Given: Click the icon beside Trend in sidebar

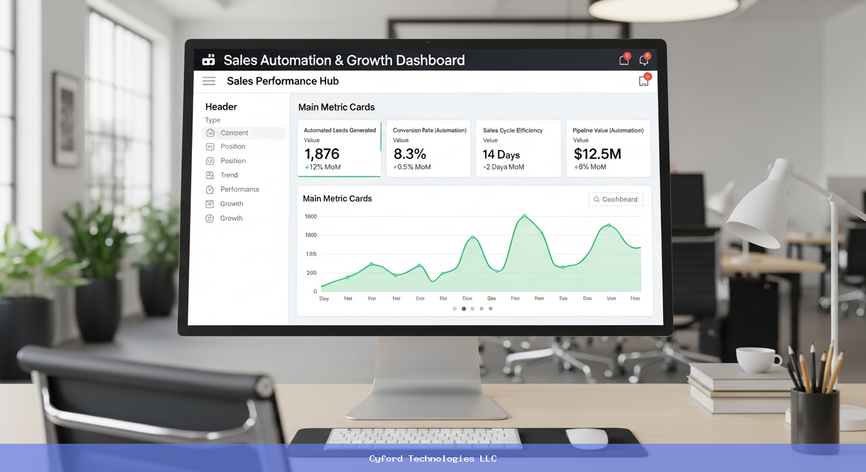Looking at the screenshot, I should click(209, 175).
